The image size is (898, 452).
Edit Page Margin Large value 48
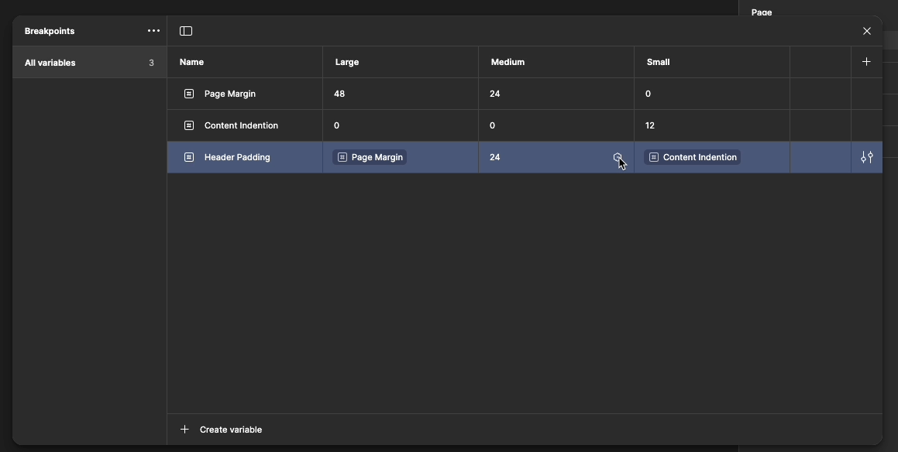pyautogui.click(x=401, y=94)
